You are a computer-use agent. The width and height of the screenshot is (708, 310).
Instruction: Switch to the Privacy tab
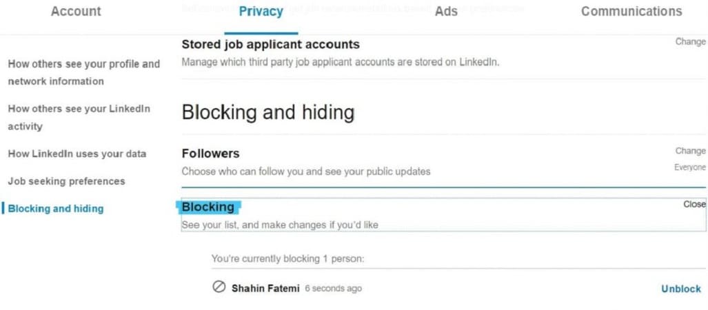[261, 11]
